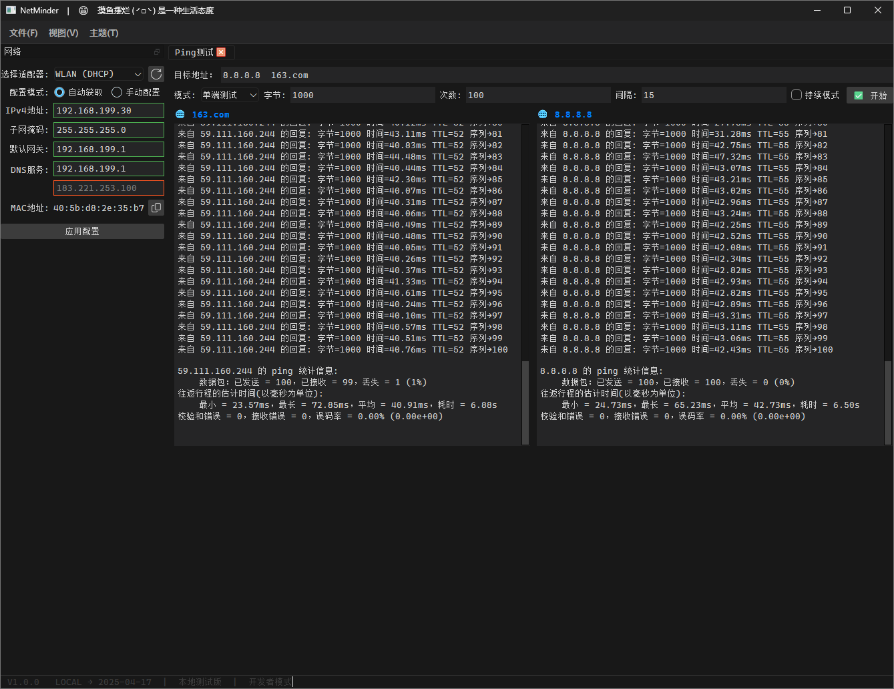Image resolution: width=894 pixels, height=689 pixels.
Task: Click the 8.8.8.8 reply with 时间=47.32ms
Action: tap(684, 157)
